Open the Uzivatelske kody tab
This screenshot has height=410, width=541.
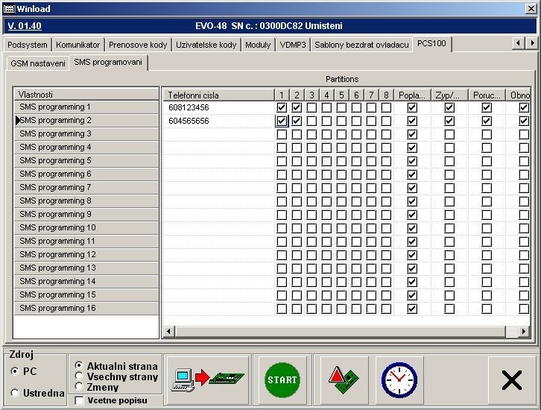coord(206,45)
